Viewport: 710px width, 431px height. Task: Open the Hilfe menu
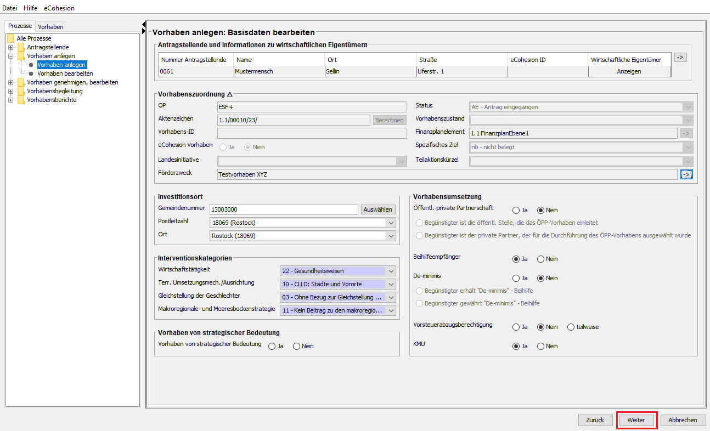click(x=30, y=8)
